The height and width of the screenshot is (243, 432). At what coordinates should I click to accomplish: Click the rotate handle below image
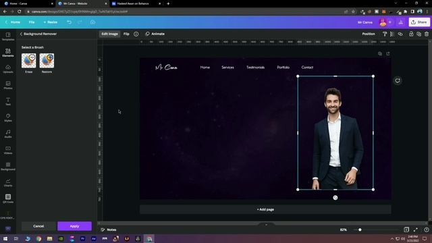click(335, 198)
